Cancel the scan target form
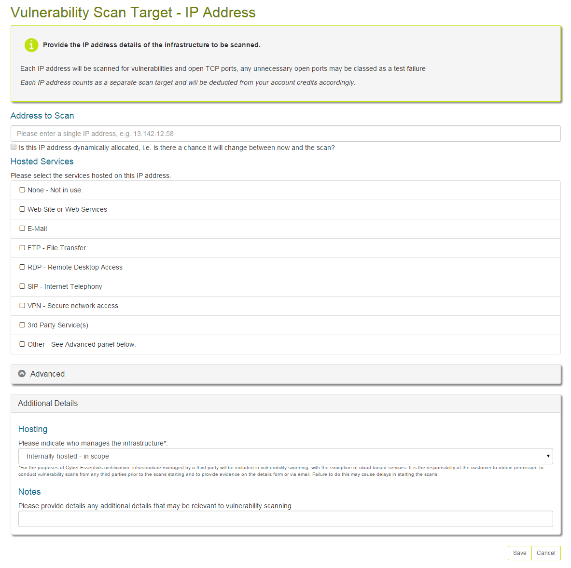The image size is (571, 568). pos(546,553)
